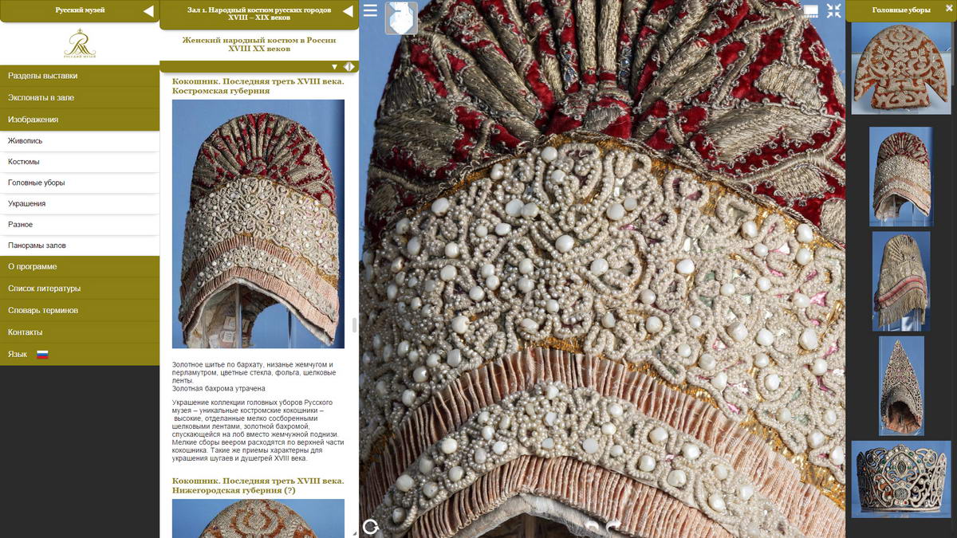The height and width of the screenshot is (538, 957).
Task: Click the Russian Museum logo
Action: point(80,44)
